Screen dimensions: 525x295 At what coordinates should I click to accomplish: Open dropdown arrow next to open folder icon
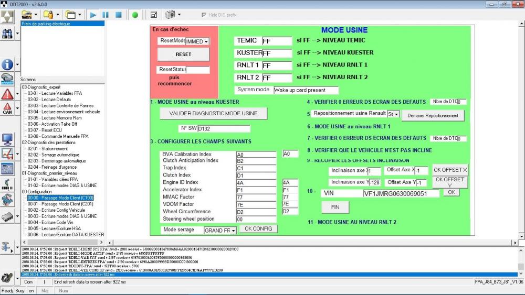79,15
